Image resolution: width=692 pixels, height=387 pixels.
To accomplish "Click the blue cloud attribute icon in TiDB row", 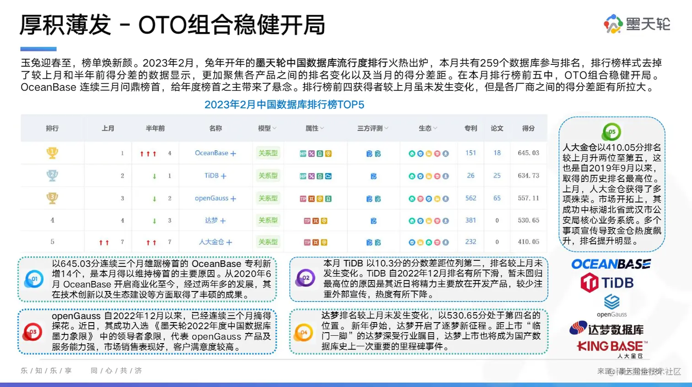I will (328, 176).
